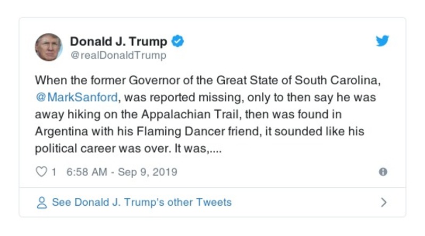Expand the chevron arrow in the footer
This screenshot has width=425, height=236.
tap(384, 203)
